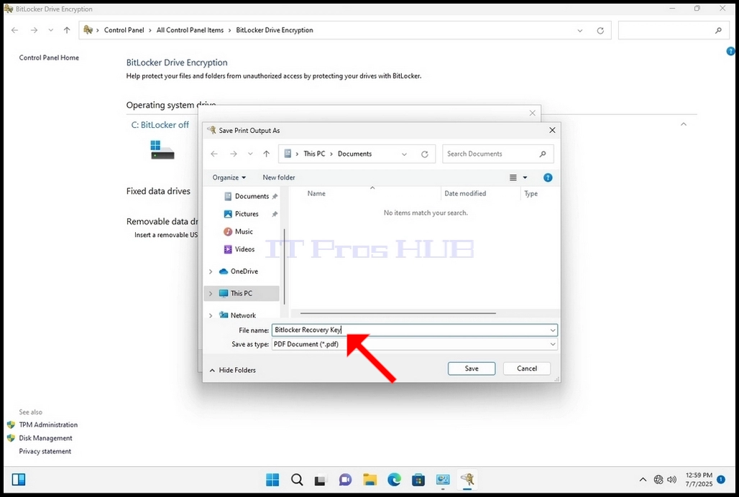Click This PC in dialog breadcrumb
Screen dimensions: 739x497
314,154
